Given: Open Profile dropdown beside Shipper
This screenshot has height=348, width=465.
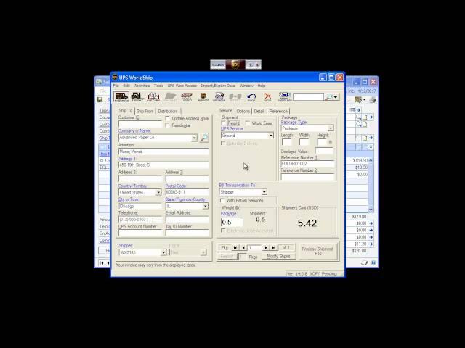Looking at the screenshot, I should point(203,253).
